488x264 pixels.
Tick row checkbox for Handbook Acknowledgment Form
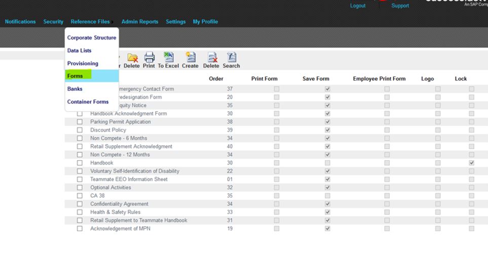[80, 114]
